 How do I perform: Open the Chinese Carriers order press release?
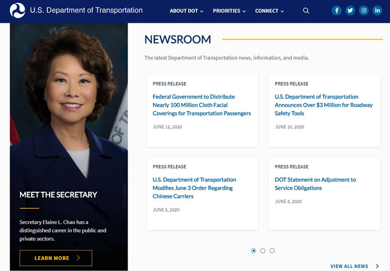click(194, 188)
